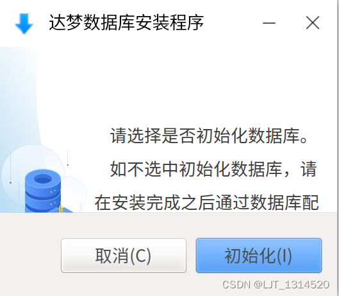339x296 pixels.
Task: Click the gray button bar left of 取消(C)
Action: point(30,256)
